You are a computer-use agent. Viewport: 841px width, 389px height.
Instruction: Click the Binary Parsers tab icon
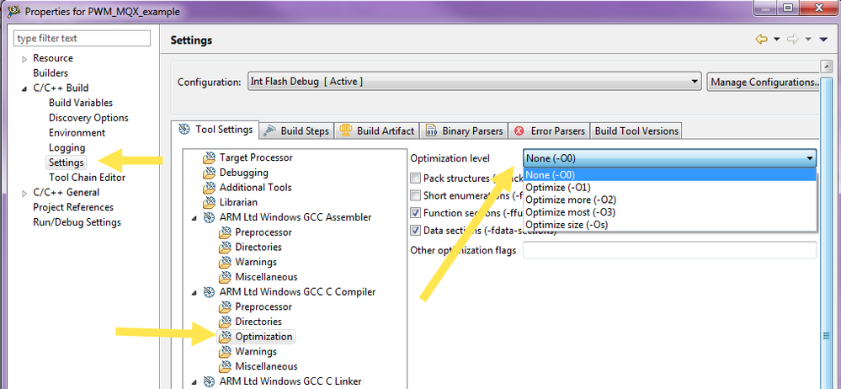pyautogui.click(x=431, y=131)
